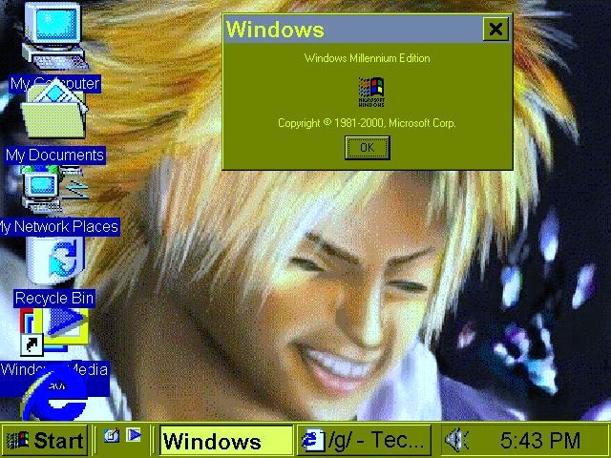Viewport: 611px width, 458px height.
Task: Select the Windows Media Player shortcut icon
Action: click(x=54, y=331)
